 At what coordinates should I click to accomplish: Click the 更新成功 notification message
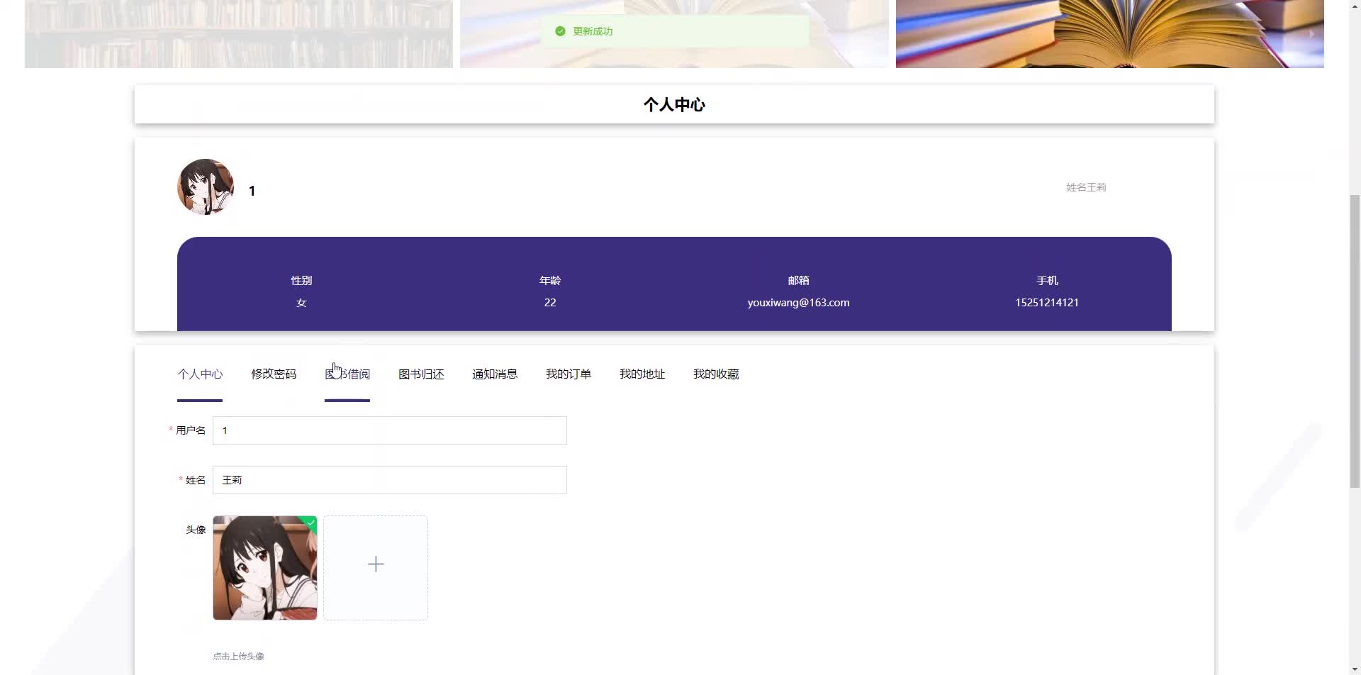(592, 31)
